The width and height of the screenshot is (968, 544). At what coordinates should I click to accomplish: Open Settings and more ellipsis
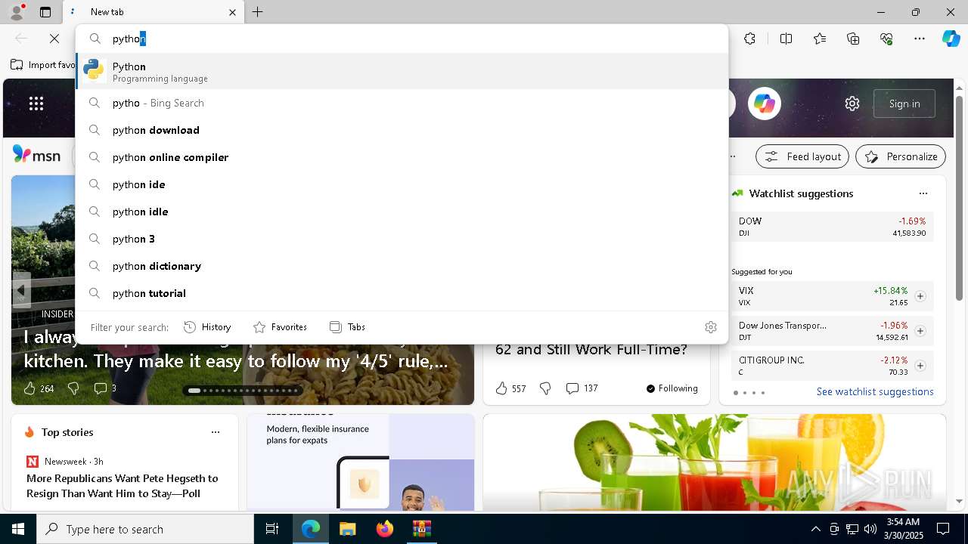(x=920, y=39)
